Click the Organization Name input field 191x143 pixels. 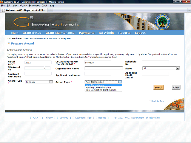104,68
